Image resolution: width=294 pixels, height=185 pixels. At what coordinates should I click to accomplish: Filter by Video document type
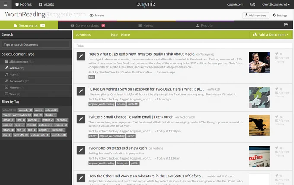[x=35, y=94]
